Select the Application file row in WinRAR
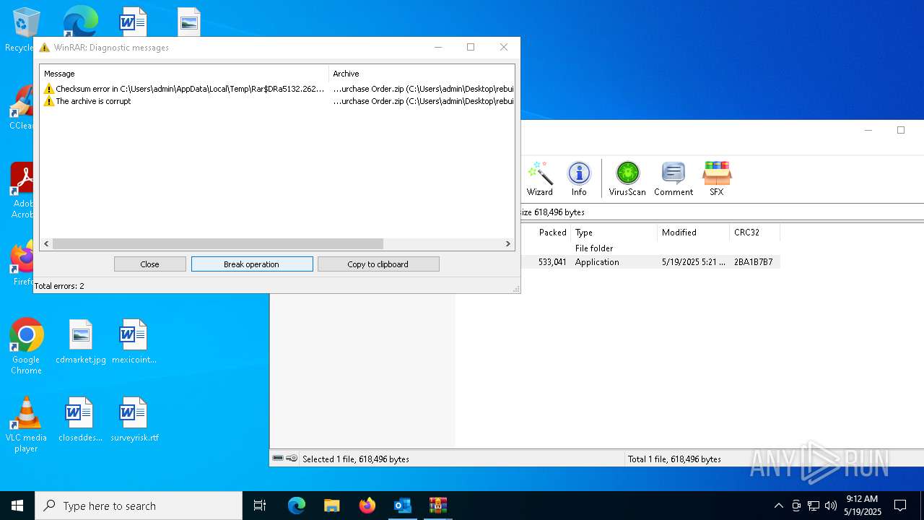Image resolution: width=924 pixels, height=520 pixels. [x=650, y=262]
